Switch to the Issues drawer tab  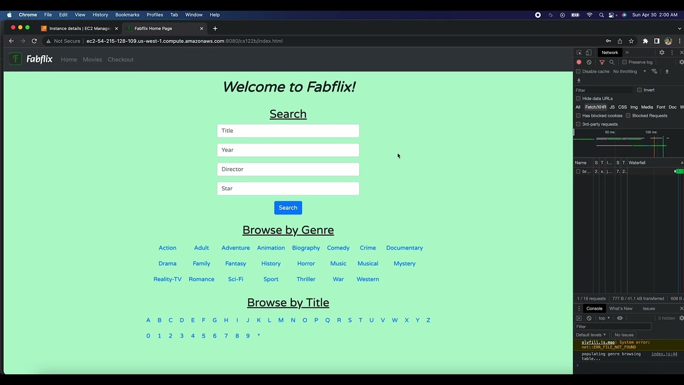(649, 309)
